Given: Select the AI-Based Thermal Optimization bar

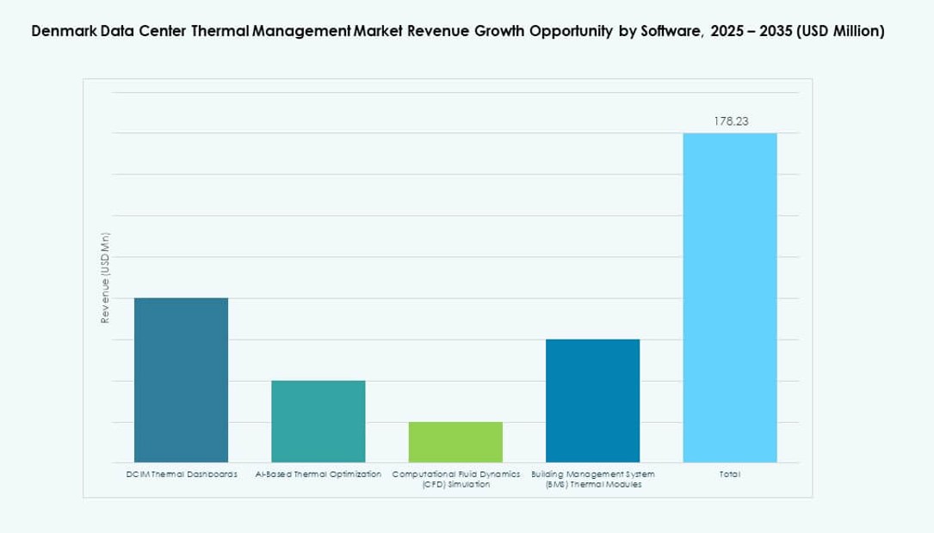Looking at the screenshot, I should tap(318, 421).
